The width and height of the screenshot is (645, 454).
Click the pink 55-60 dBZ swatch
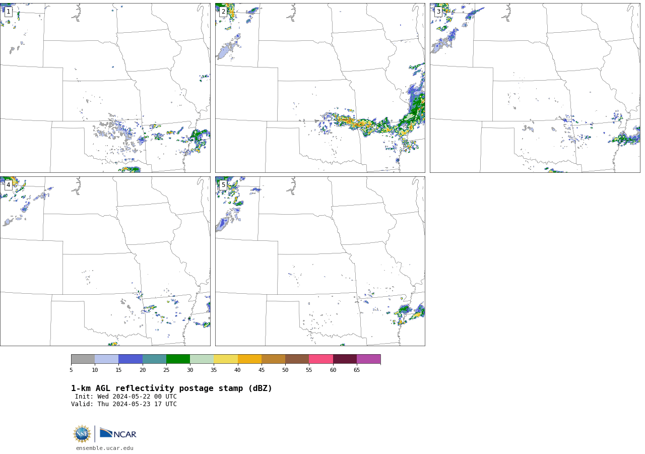(321, 359)
